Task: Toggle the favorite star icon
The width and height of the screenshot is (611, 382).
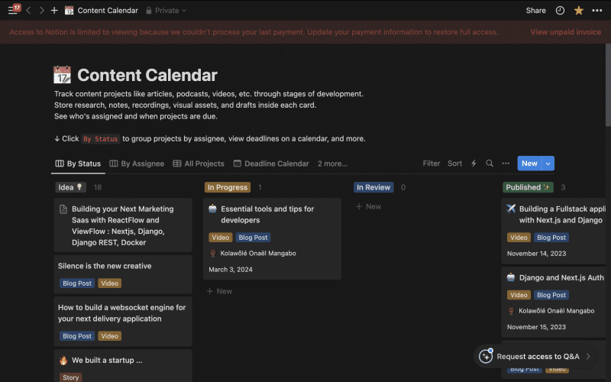Action: tap(579, 11)
